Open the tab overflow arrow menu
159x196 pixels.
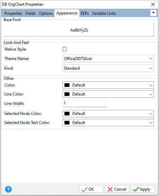153,13
